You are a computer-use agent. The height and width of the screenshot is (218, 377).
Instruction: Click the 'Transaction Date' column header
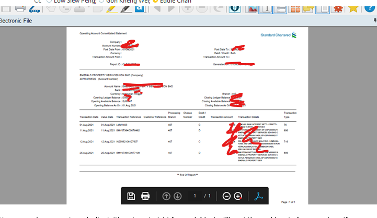coord(89,117)
